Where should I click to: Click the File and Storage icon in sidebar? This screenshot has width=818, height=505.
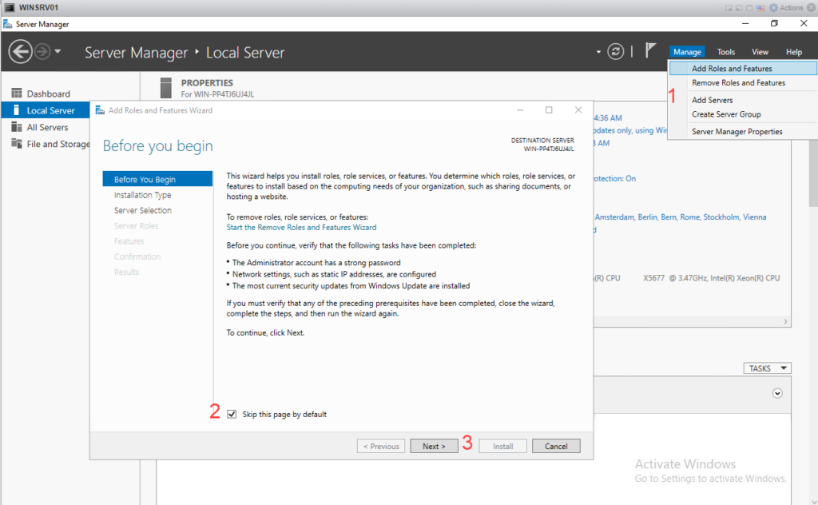[17, 144]
